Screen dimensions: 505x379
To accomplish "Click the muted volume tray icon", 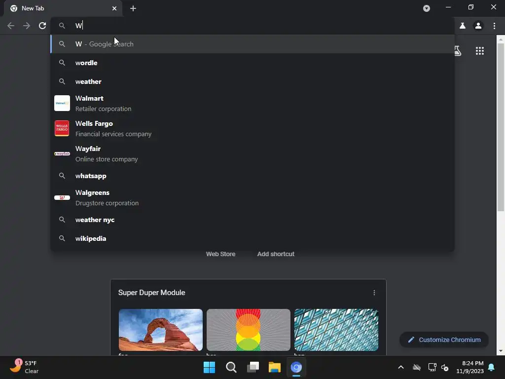I will (x=445, y=367).
